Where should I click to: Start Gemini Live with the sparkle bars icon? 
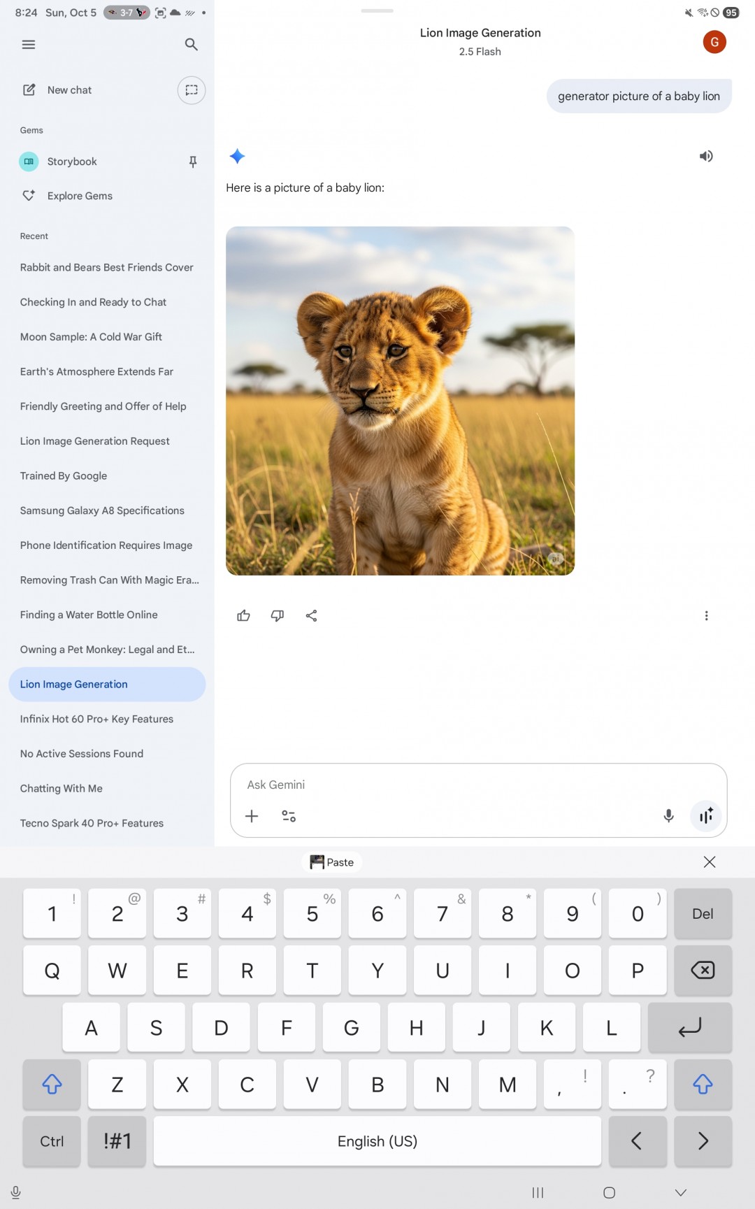[706, 815]
